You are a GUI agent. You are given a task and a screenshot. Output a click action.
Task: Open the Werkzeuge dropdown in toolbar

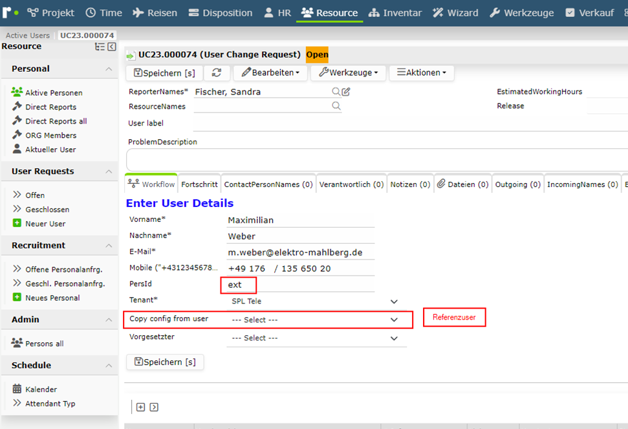(348, 73)
